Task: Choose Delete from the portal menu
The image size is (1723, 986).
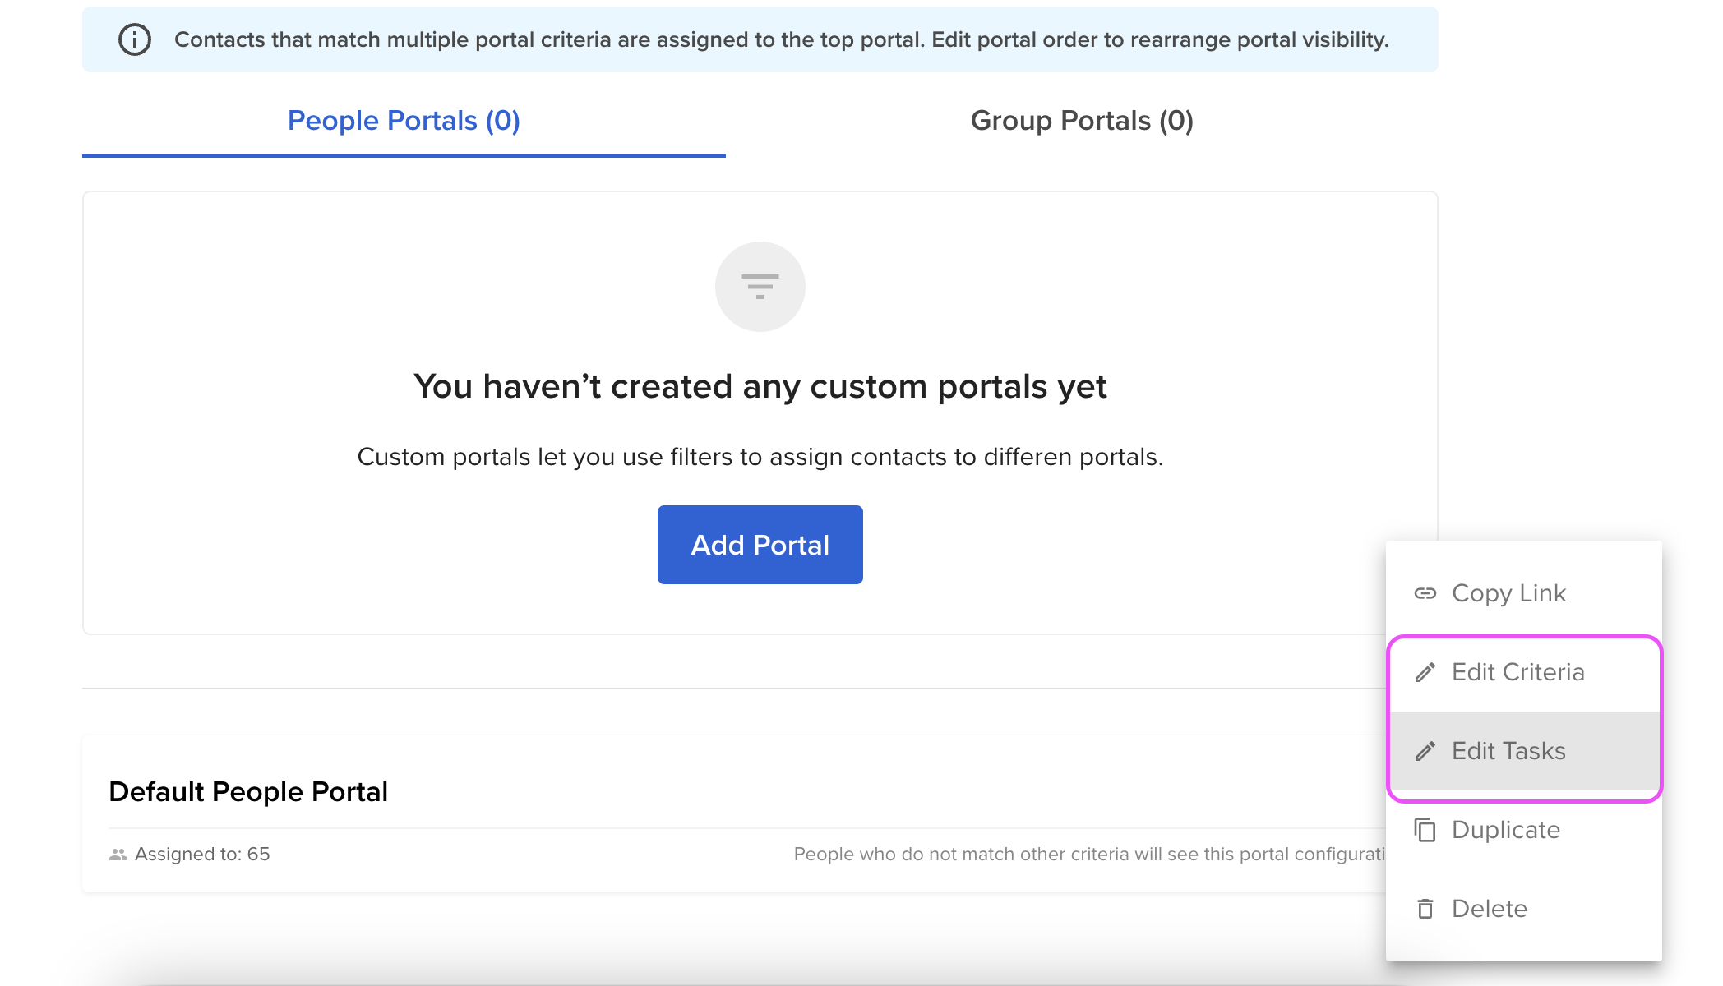Action: [1524, 909]
